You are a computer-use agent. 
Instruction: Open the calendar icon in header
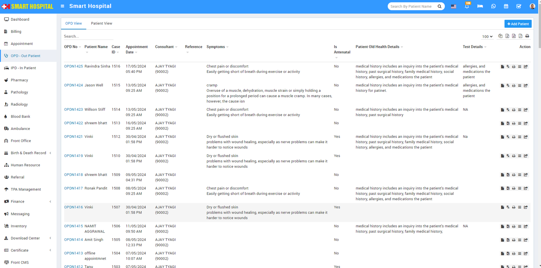(506, 6)
